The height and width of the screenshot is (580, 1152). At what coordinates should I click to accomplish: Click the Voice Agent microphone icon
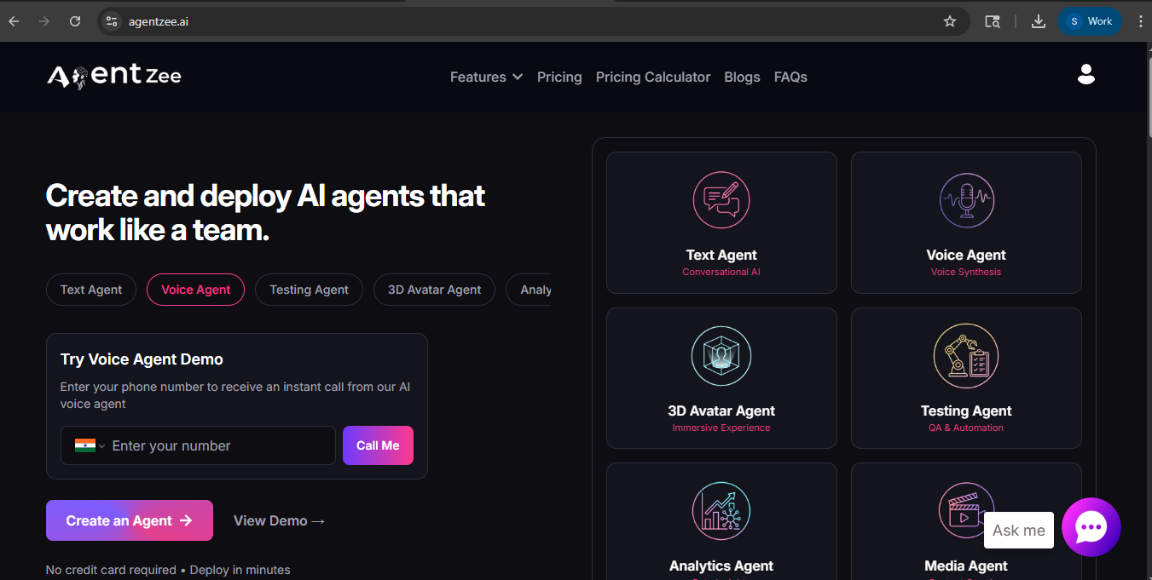pyautogui.click(x=966, y=200)
